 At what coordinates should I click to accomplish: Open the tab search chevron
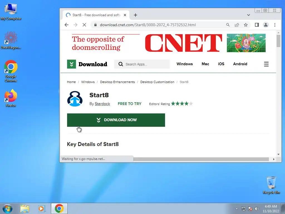tap(249, 15)
